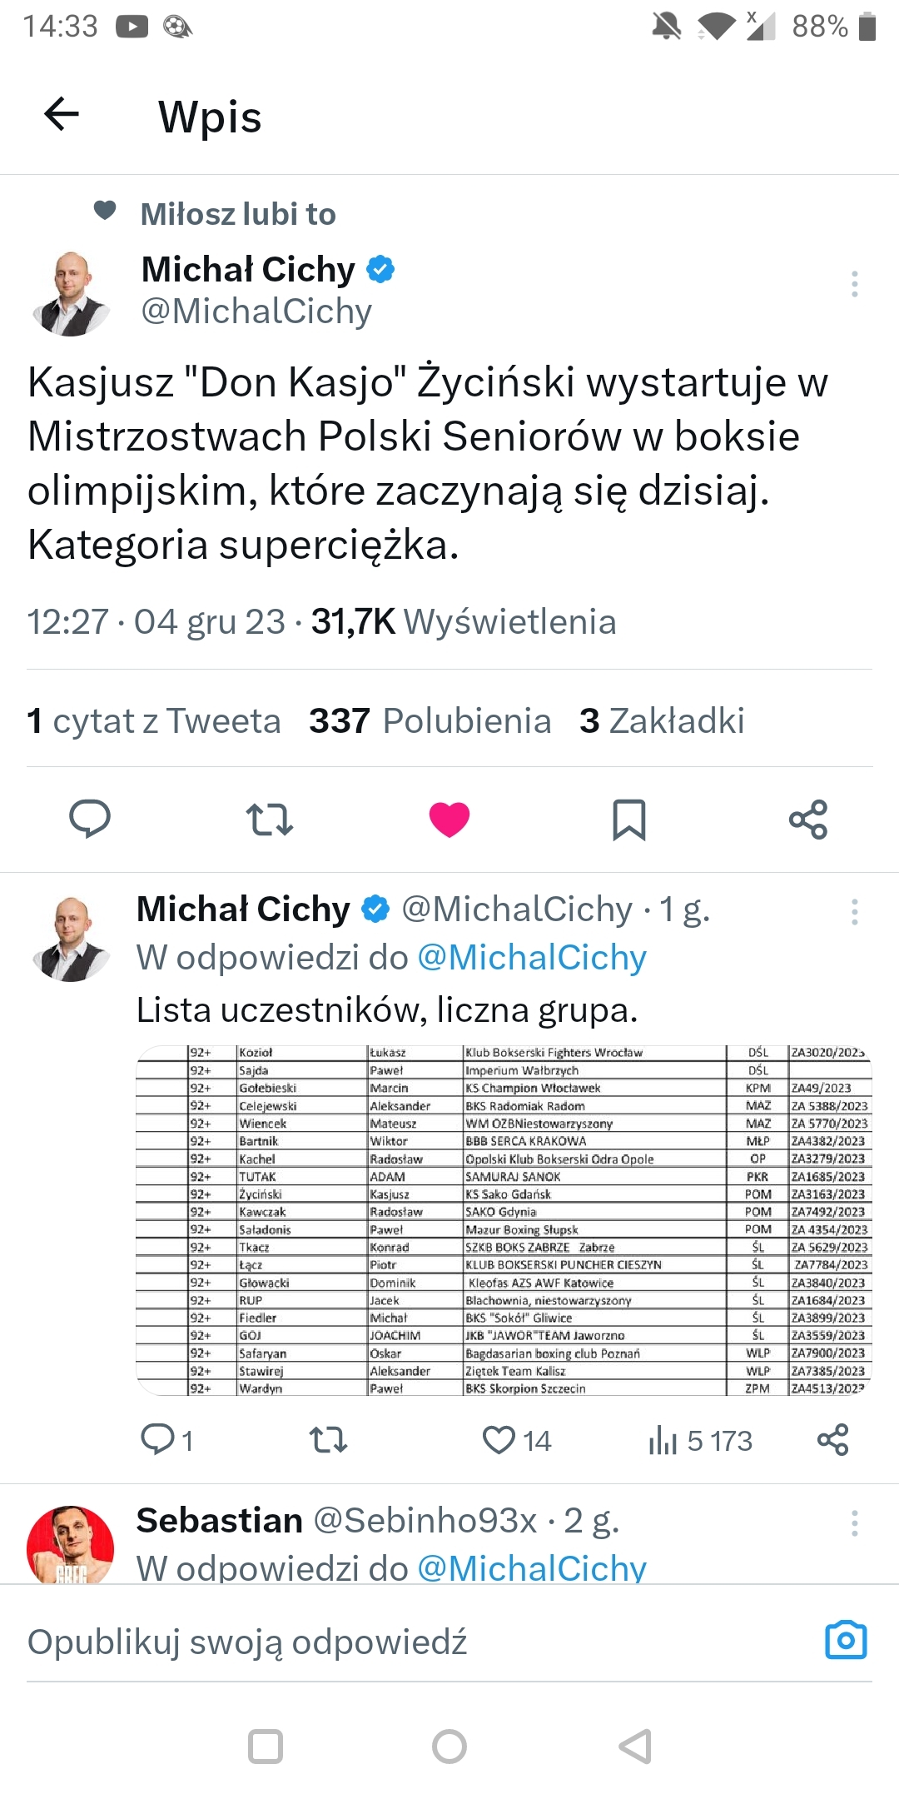Open more options on Sebastian's reply

[854, 1523]
